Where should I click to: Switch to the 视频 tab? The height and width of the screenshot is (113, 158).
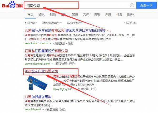pyautogui.click(x=53, y=14)
